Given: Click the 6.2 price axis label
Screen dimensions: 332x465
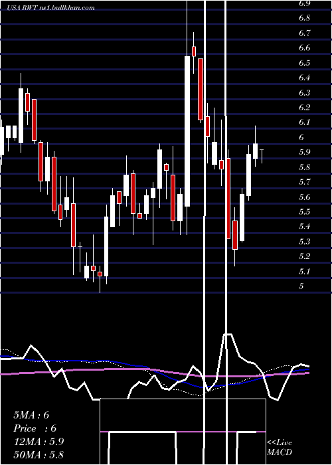Looking at the screenshot, I should (305, 108).
